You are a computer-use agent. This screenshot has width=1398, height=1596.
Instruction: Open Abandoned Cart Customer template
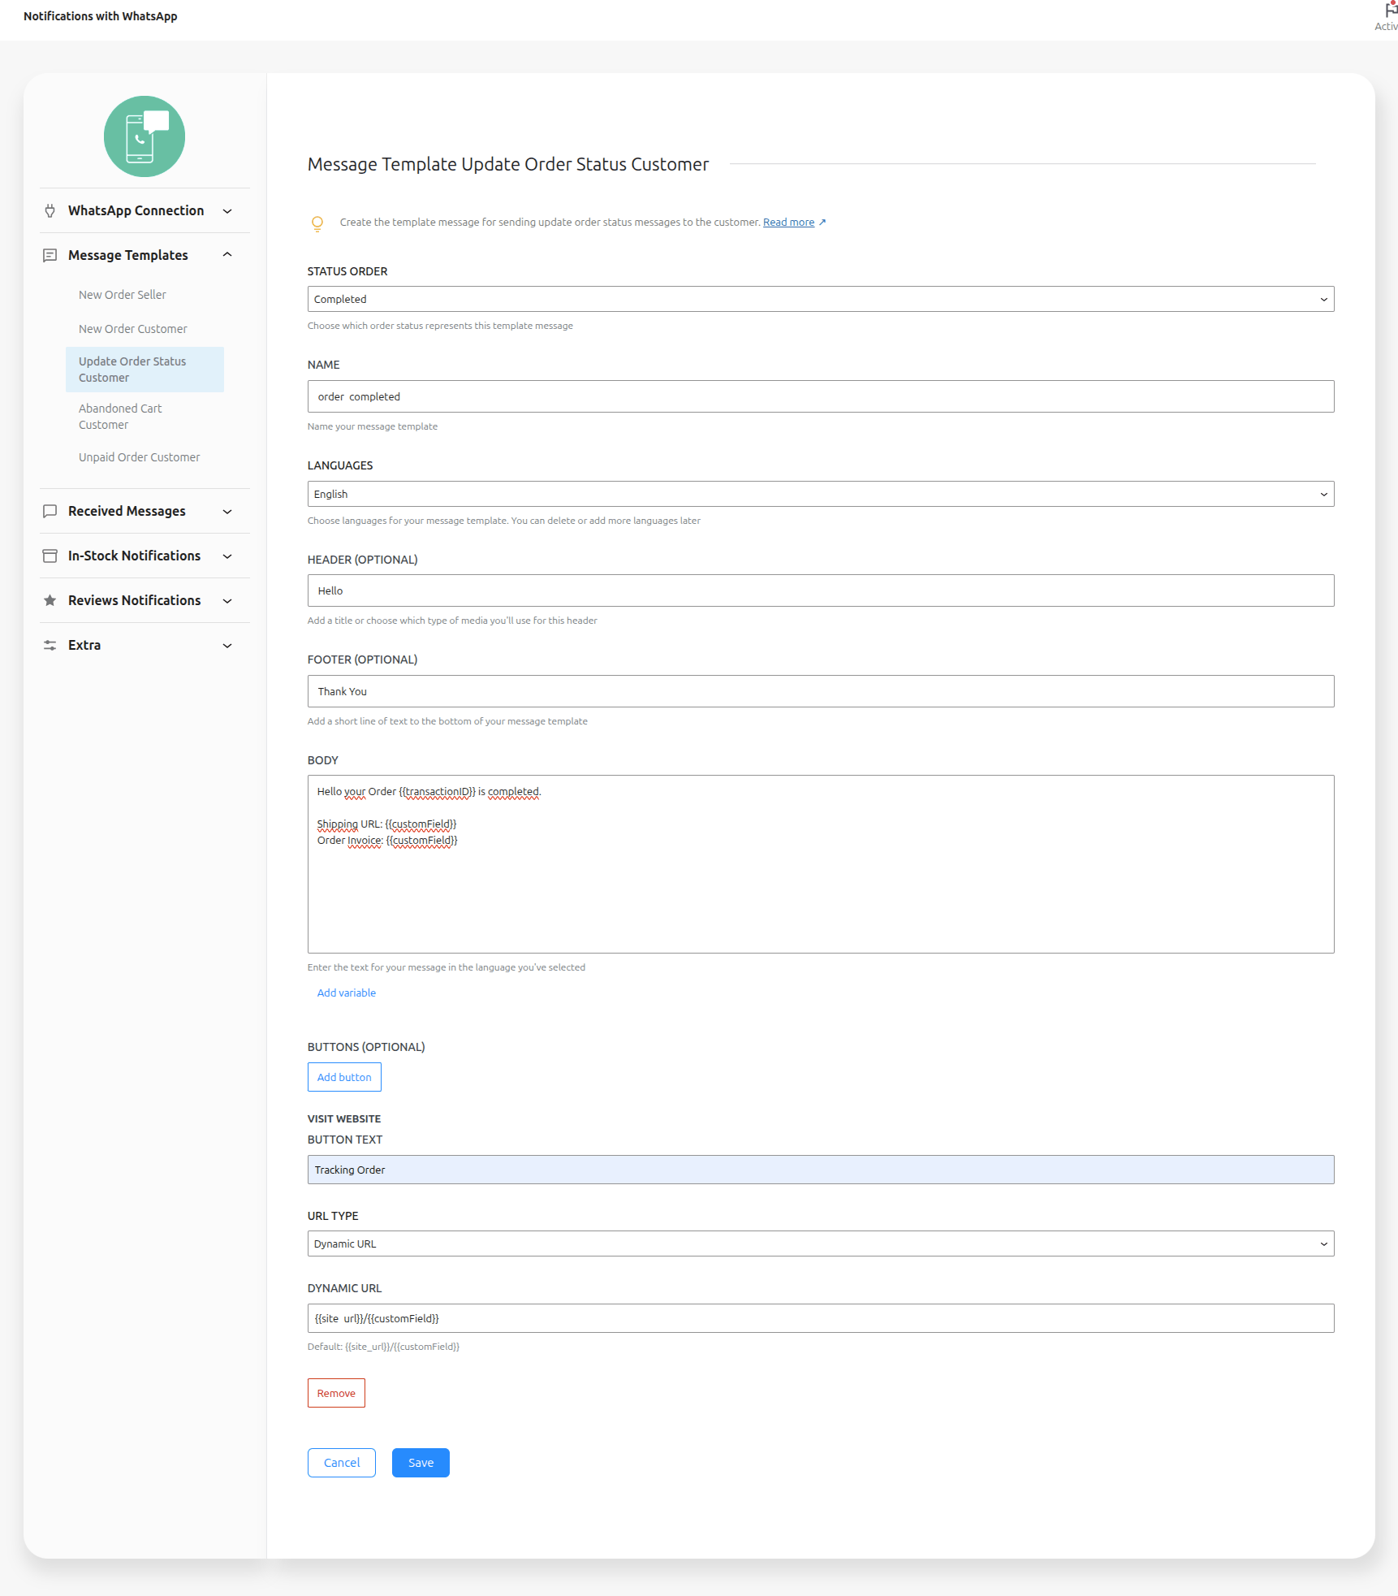(120, 417)
